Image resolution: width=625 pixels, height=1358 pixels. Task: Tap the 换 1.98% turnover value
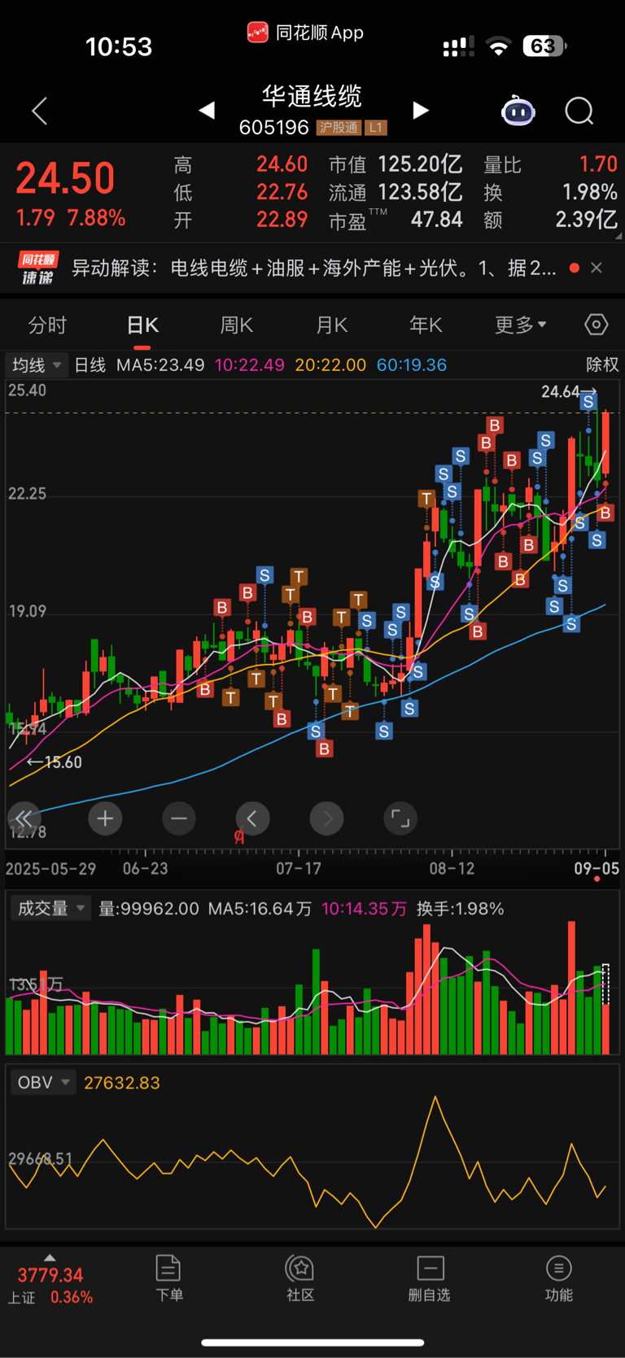pos(590,192)
